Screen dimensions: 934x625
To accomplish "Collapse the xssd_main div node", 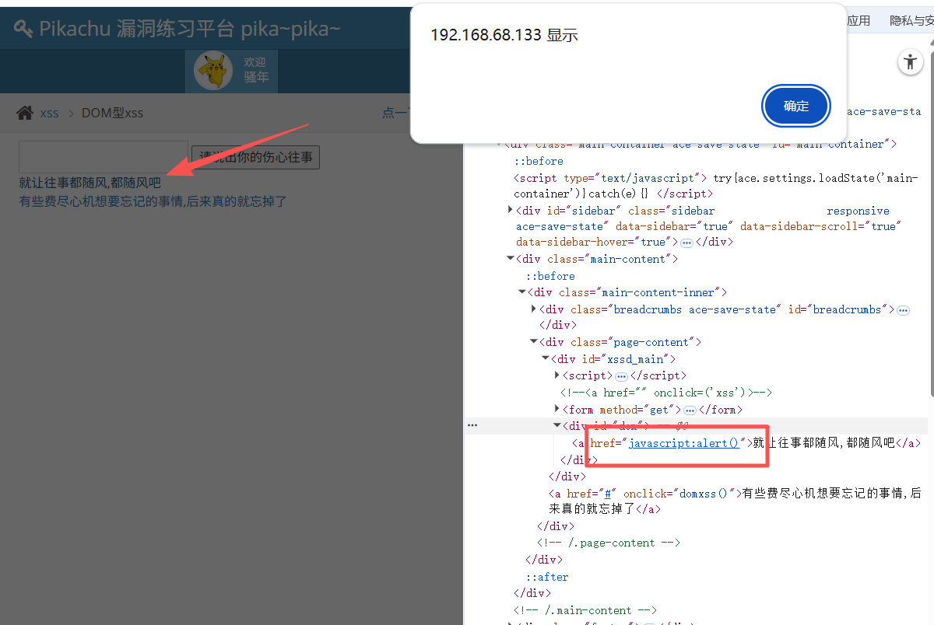I will coord(546,359).
